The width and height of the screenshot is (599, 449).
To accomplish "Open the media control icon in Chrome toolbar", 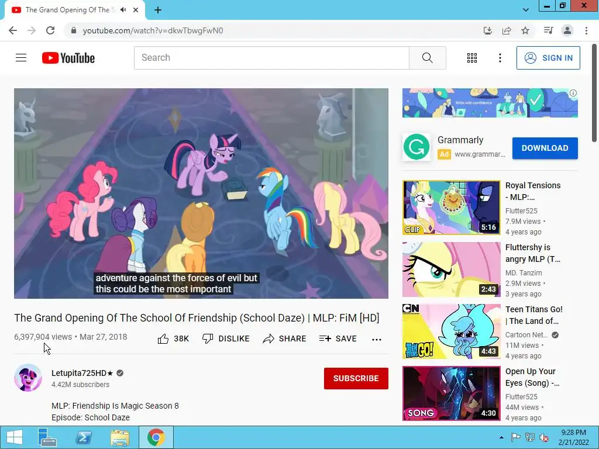I will pos(549,30).
